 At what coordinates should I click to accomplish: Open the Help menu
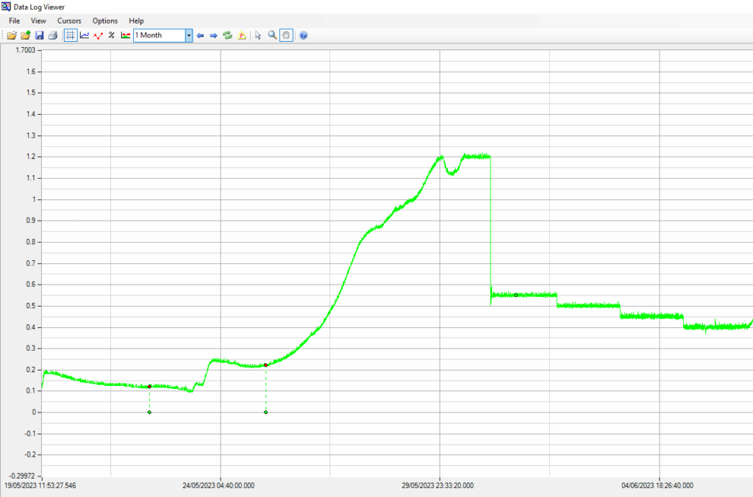(136, 21)
